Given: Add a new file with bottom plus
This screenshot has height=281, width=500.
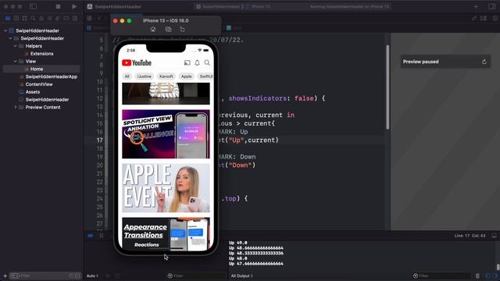Looking at the screenshot, I should (5, 276).
